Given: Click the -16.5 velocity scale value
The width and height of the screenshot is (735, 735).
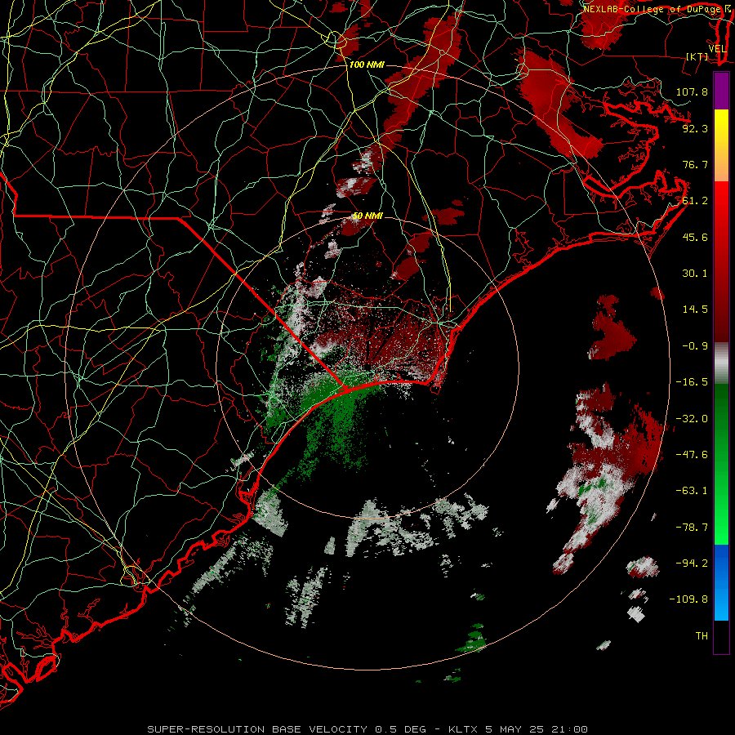Looking at the screenshot, I should click(692, 382).
